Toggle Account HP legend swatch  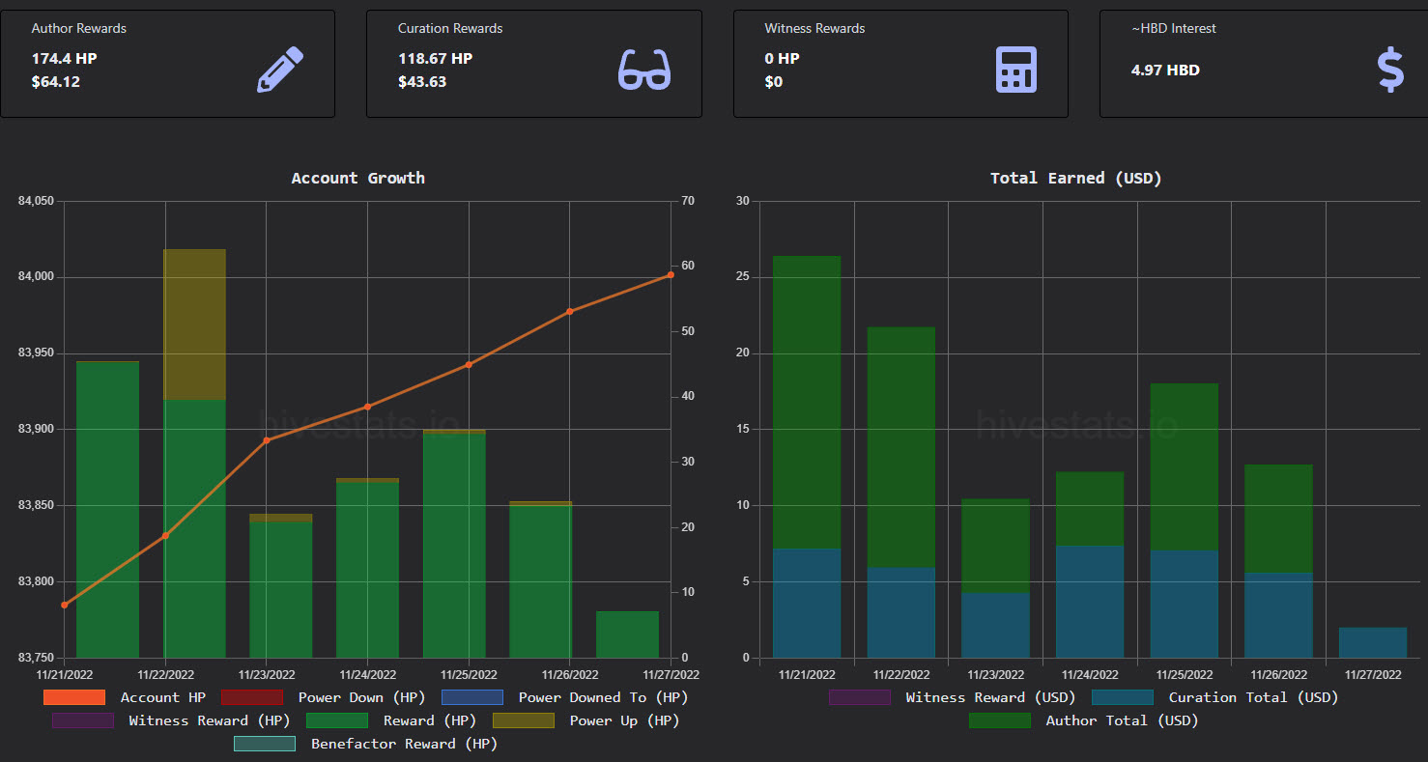(x=74, y=696)
